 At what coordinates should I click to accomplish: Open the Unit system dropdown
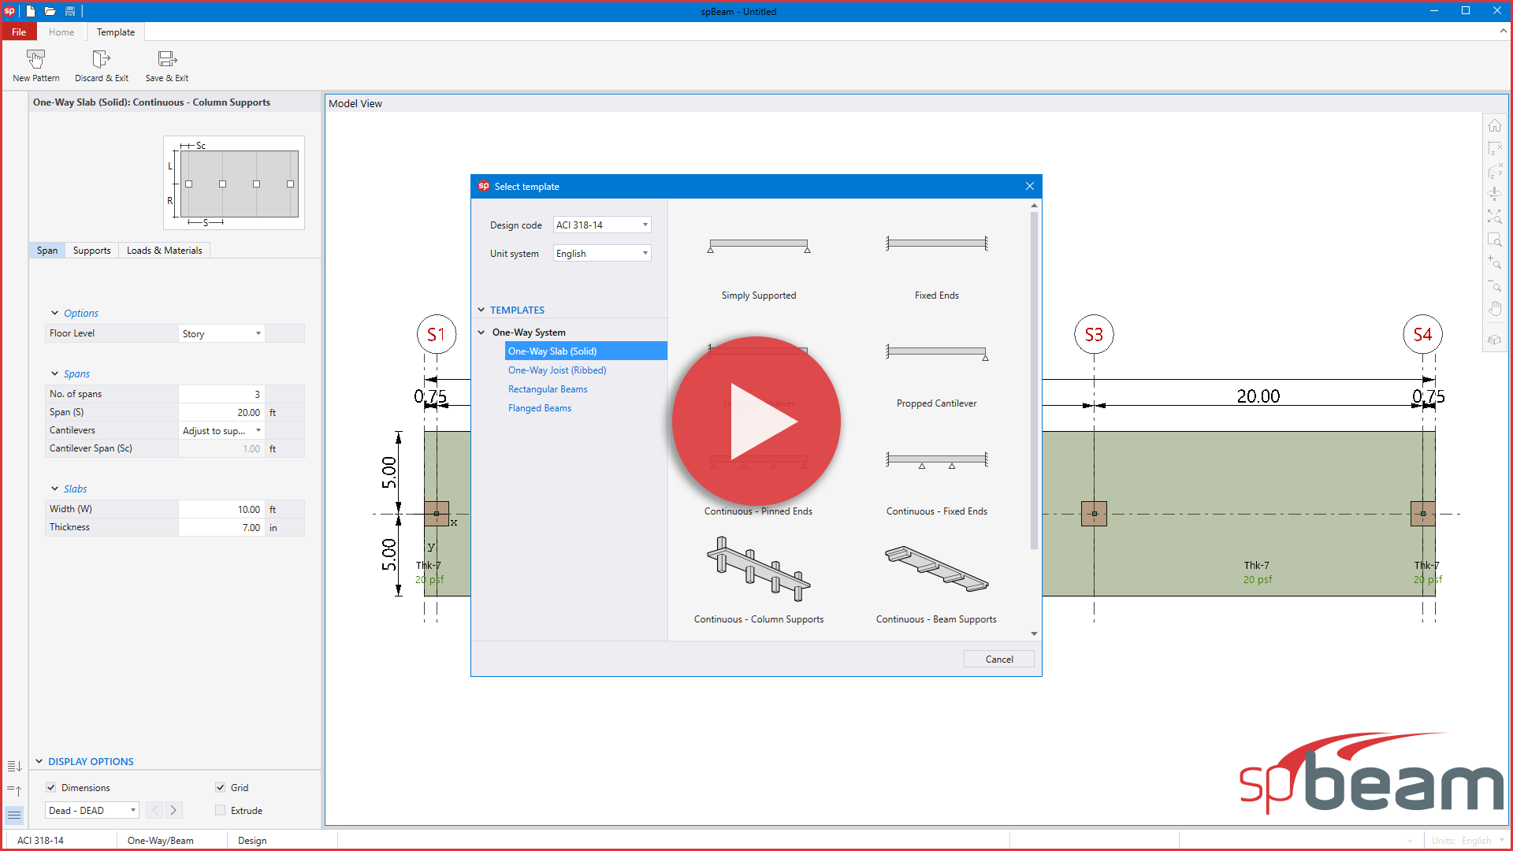644,253
